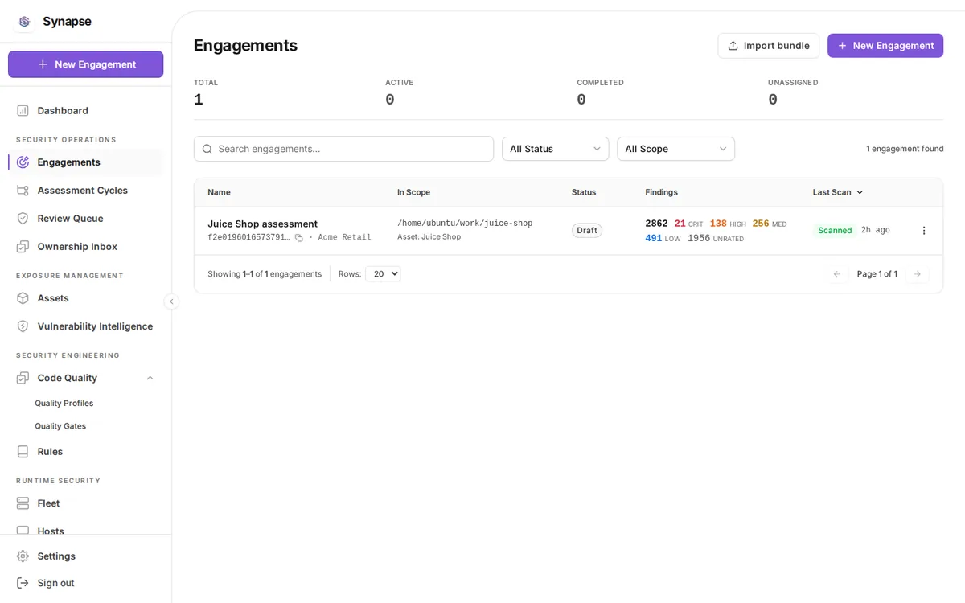The image size is (965, 603).
Task: Go to Review Queue
Action: 70,218
